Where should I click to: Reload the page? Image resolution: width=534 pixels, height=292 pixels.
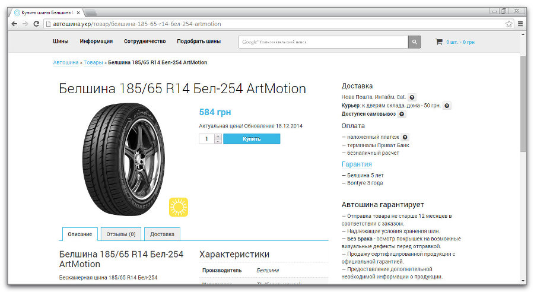click(37, 24)
